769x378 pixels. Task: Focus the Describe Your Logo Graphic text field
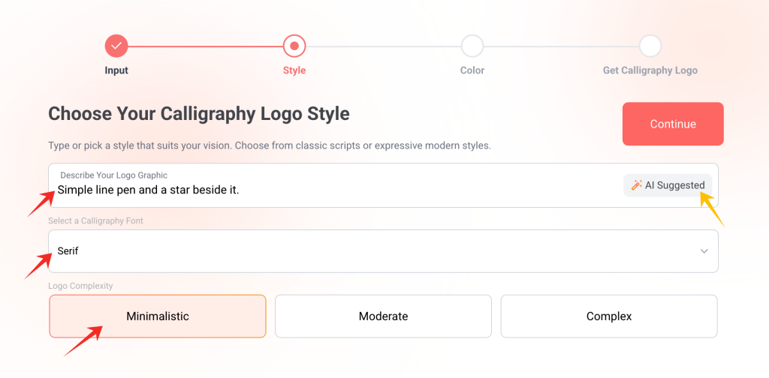pyautogui.click(x=330, y=190)
